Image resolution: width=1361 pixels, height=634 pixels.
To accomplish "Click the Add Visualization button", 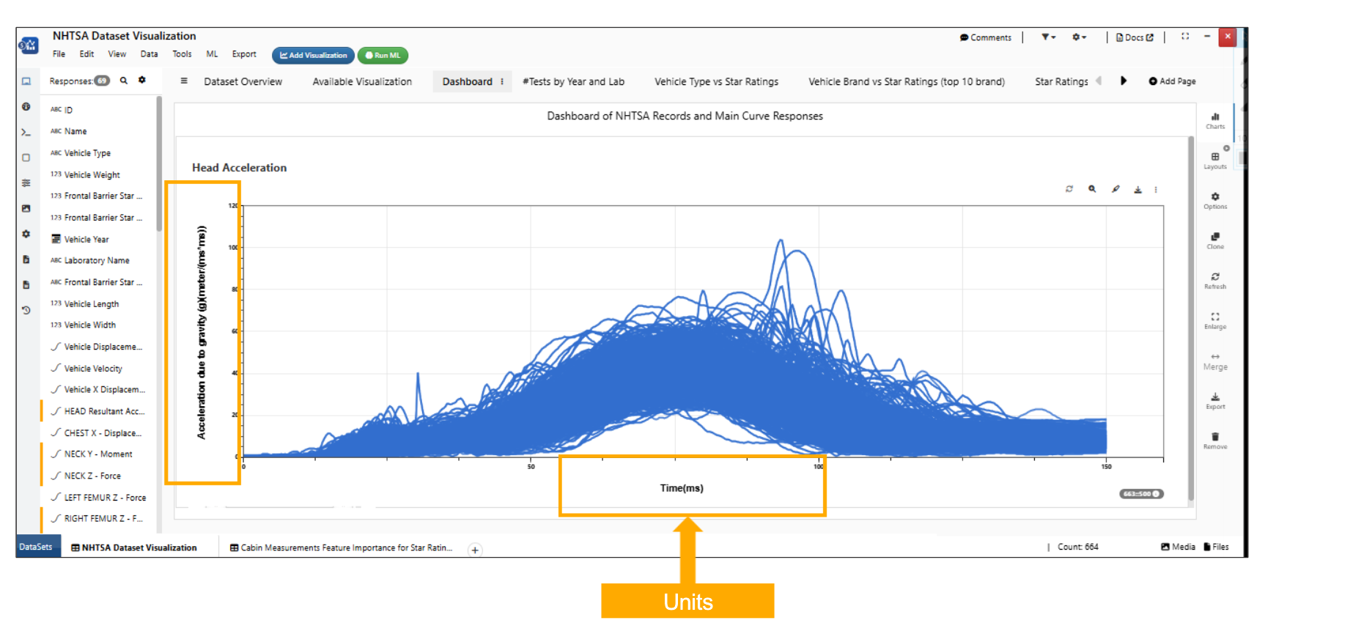I will [x=313, y=55].
